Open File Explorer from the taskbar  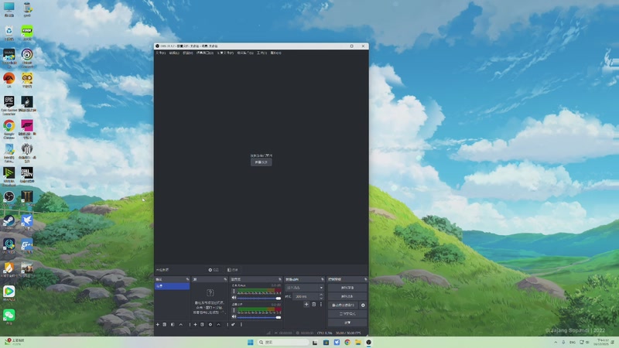coord(357,342)
